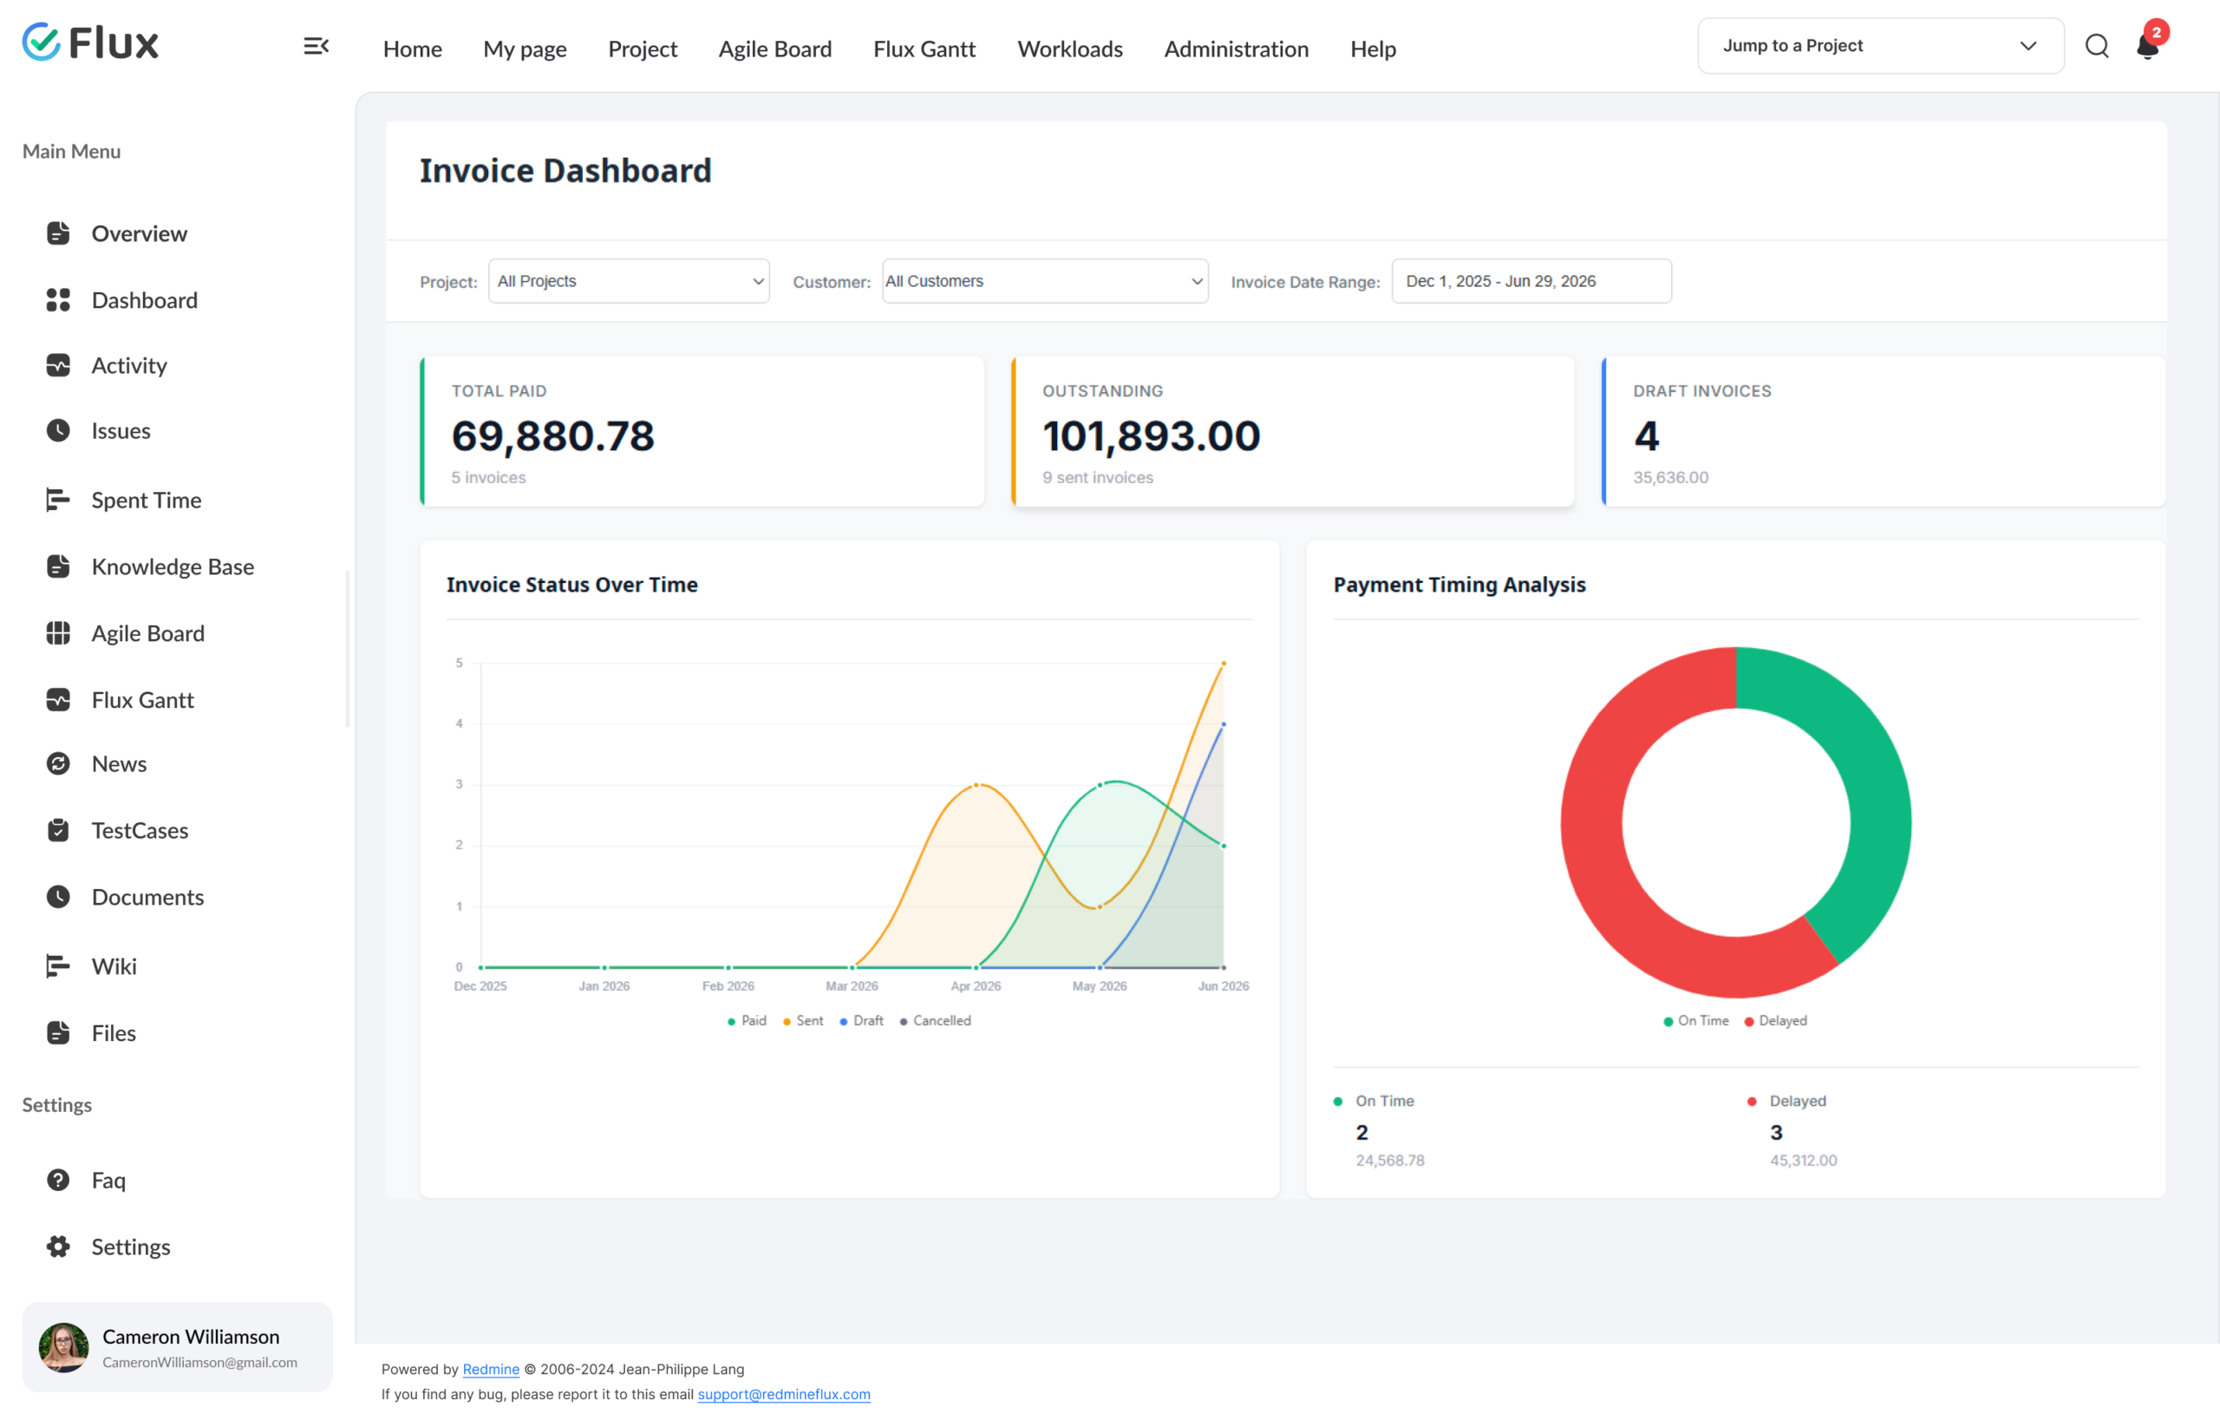Open the TestCases sidebar link
Viewport: 2220px width, 1420px height.
tap(140, 830)
